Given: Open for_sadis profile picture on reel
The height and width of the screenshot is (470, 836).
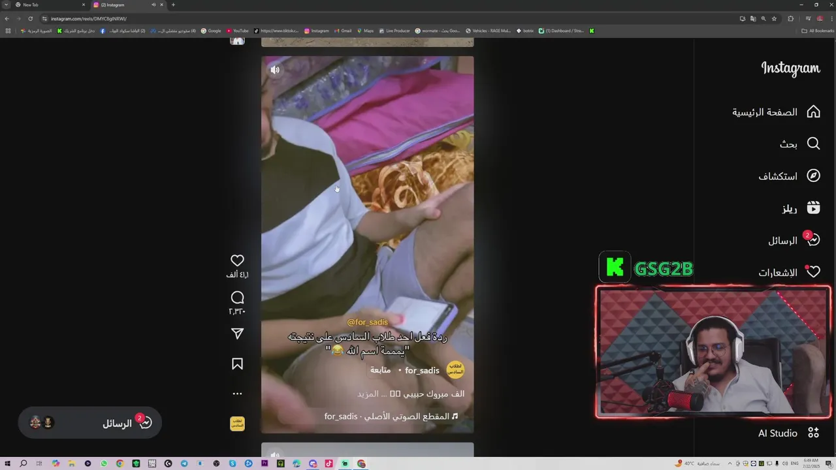Looking at the screenshot, I should point(455,370).
